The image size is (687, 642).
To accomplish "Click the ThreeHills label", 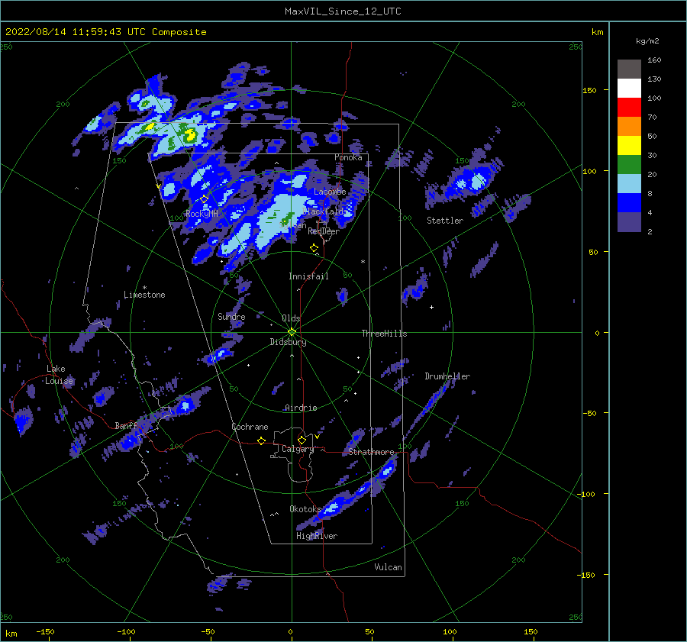I will tap(384, 334).
